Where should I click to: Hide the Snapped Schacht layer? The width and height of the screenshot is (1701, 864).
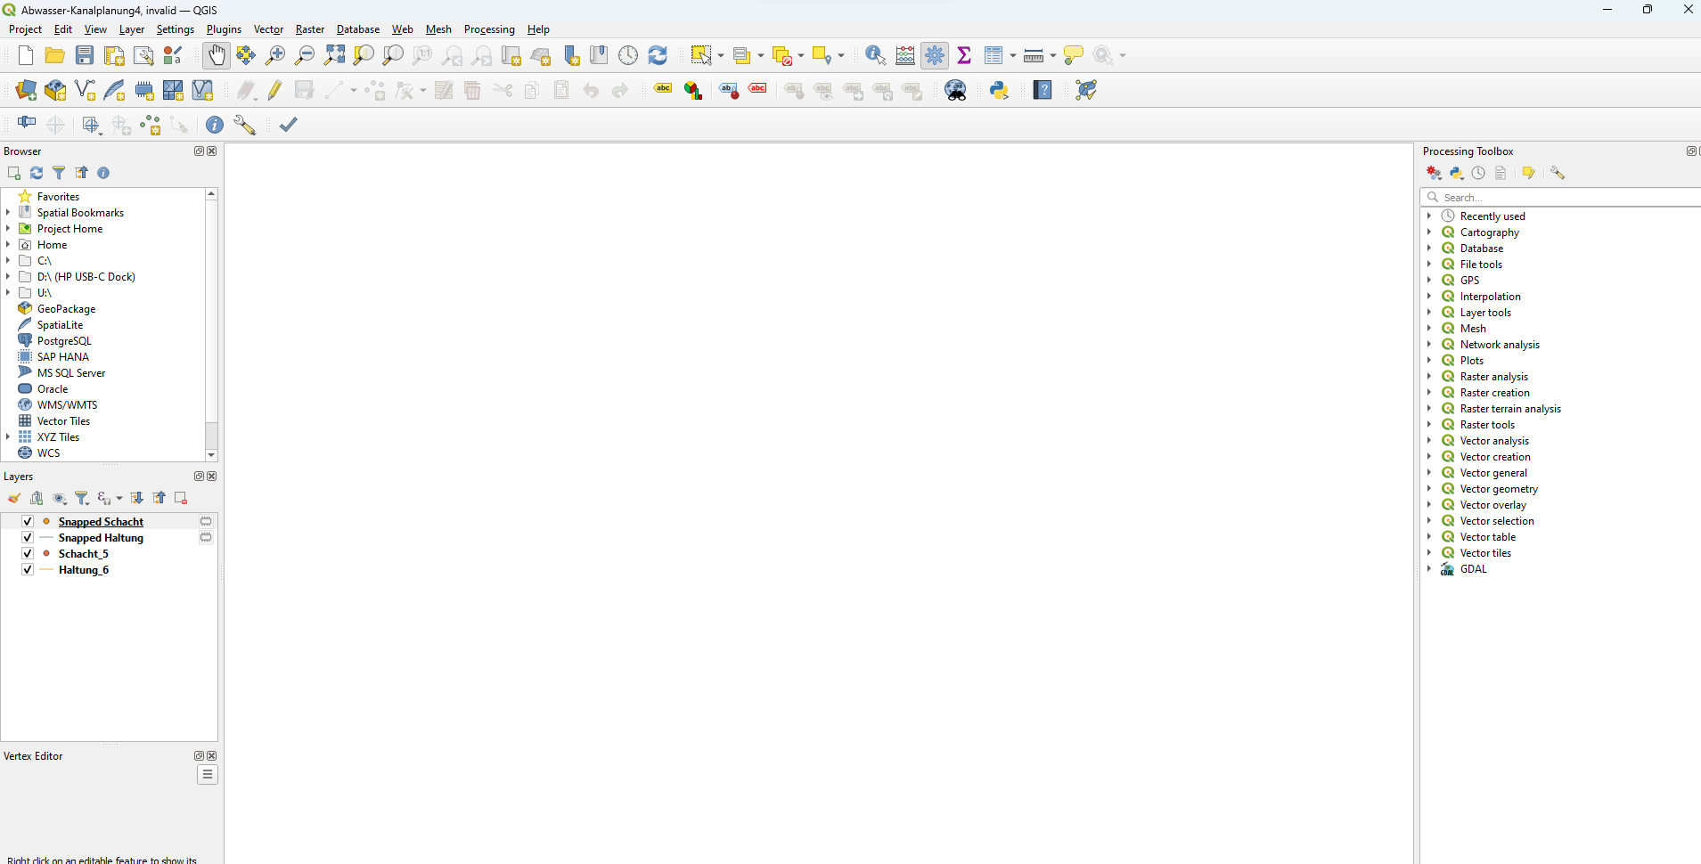pos(28,521)
